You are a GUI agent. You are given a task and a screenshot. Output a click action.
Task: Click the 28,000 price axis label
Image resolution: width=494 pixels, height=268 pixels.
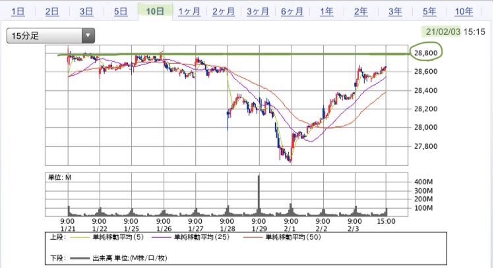pyautogui.click(x=426, y=127)
